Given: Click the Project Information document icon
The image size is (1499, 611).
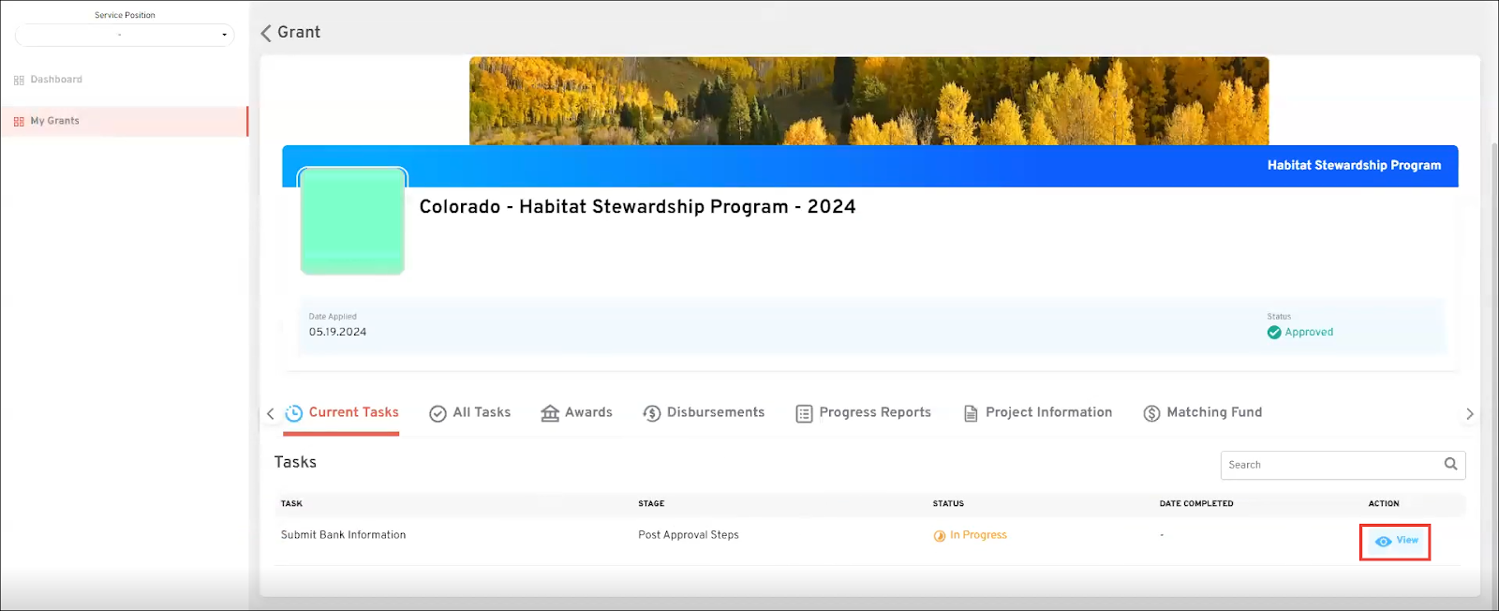Looking at the screenshot, I should tap(971, 413).
